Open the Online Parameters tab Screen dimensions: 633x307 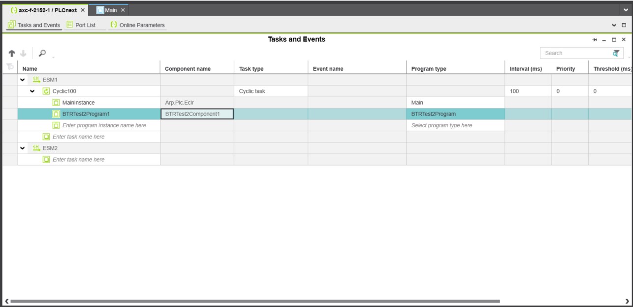pyautogui.click(x=138, y=25)
